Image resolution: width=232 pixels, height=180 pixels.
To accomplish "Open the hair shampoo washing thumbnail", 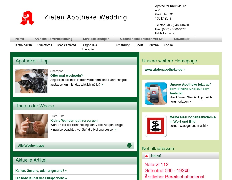I will click(x=31, y=81).
